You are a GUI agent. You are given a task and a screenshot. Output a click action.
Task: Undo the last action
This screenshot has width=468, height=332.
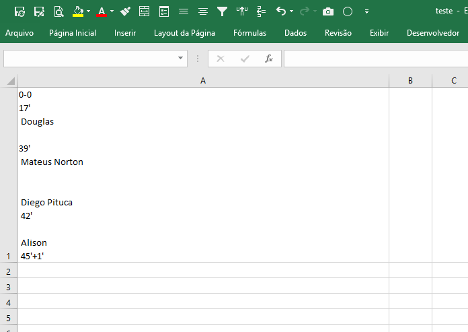click(281, 11)
